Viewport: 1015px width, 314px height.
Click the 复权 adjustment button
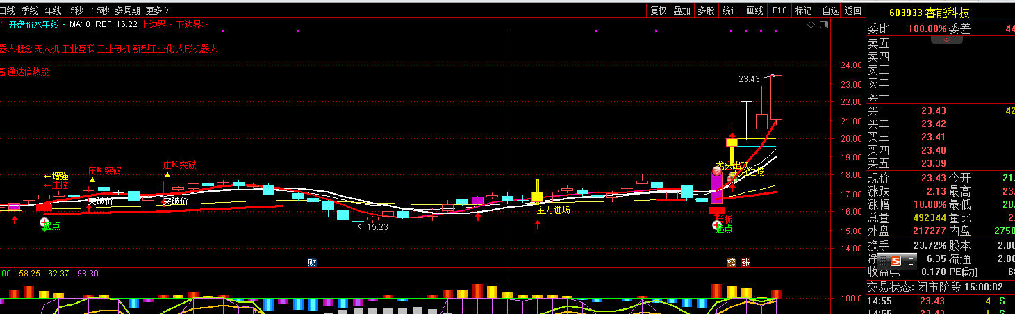658,10
